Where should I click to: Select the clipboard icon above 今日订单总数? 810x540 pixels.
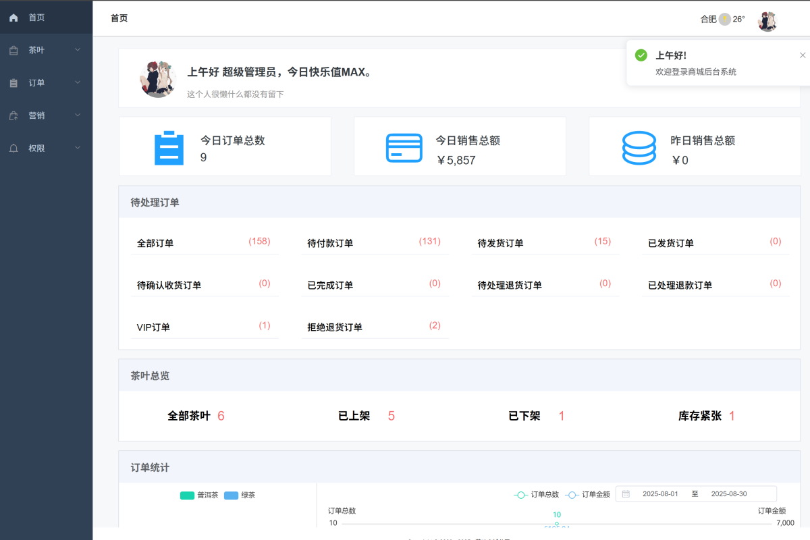(x=169, y=146)
